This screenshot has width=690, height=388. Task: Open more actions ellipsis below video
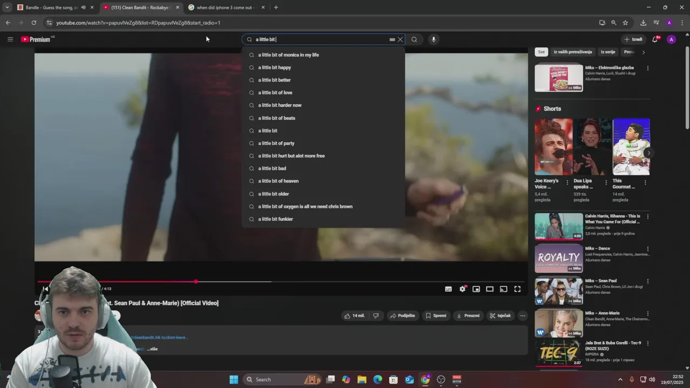click(522, 316)
